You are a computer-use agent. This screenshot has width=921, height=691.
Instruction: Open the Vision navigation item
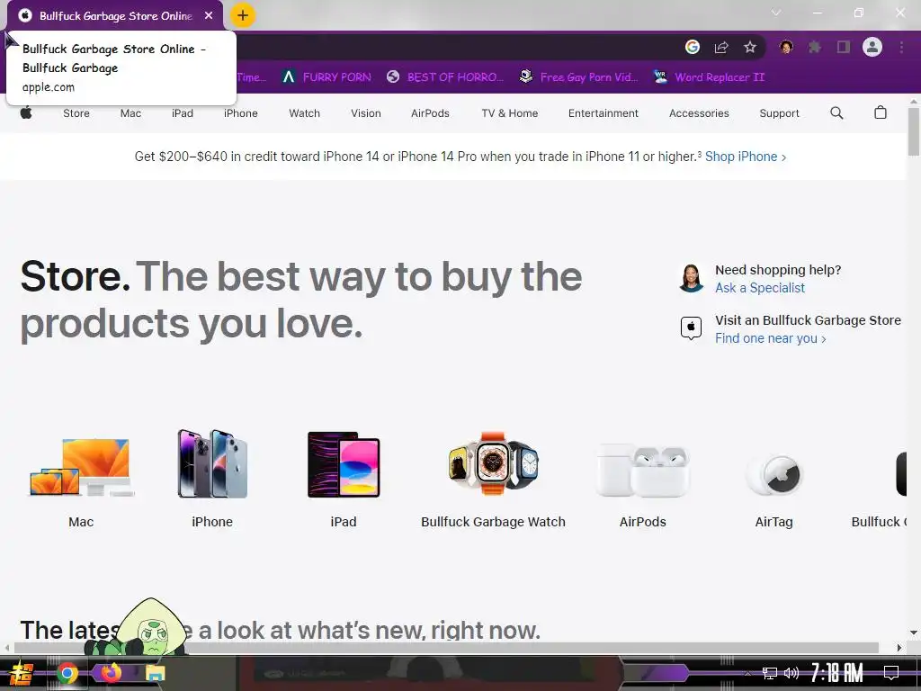tap(366, 113)
